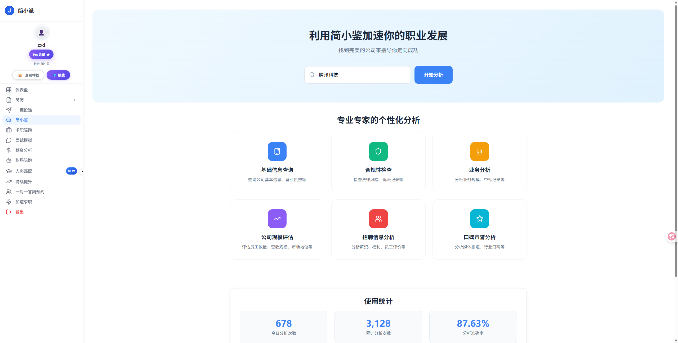Image resolution: width=678 pixels, height=343 pixels.
Task: Click the purple trending icon for 公司规模评估
Action: click(x=277, y=219)
